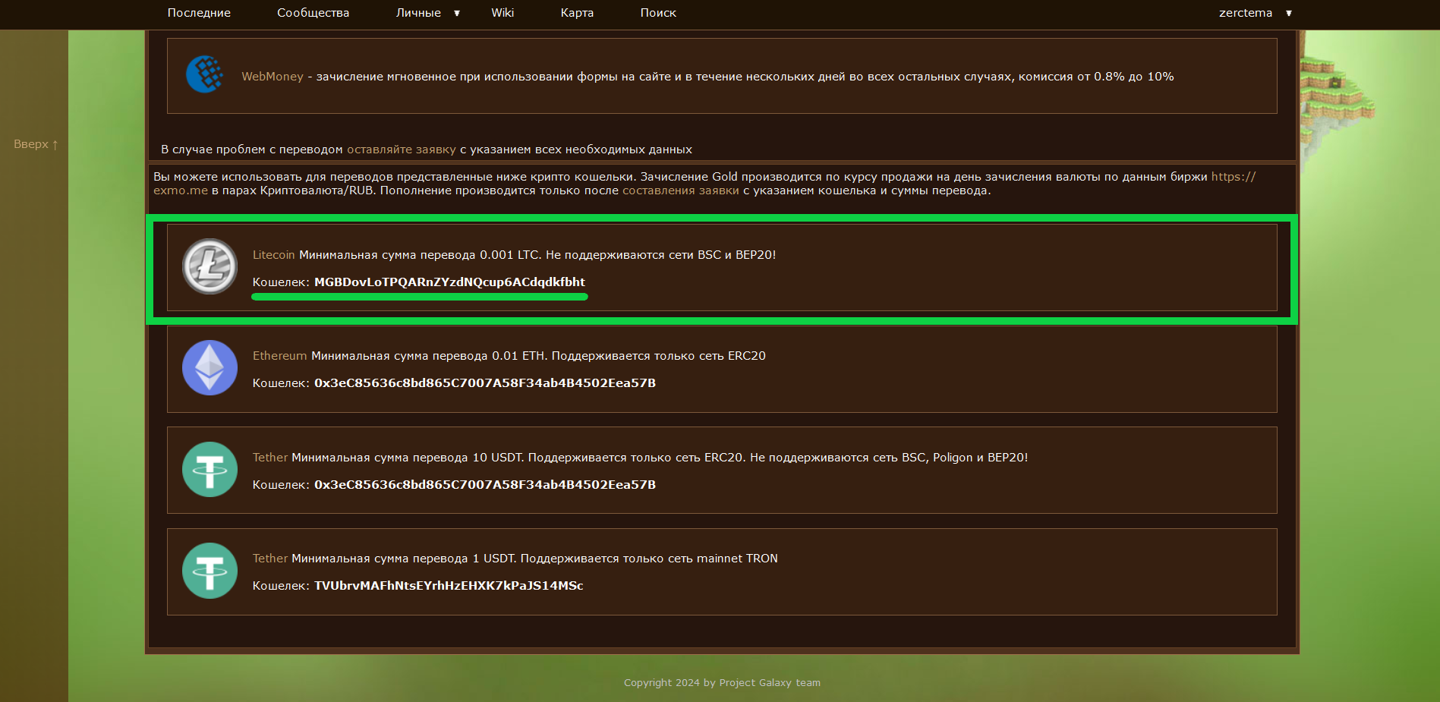Open the составления заявки link
This screenshot has width=1440, height=702.
(680, 190)
